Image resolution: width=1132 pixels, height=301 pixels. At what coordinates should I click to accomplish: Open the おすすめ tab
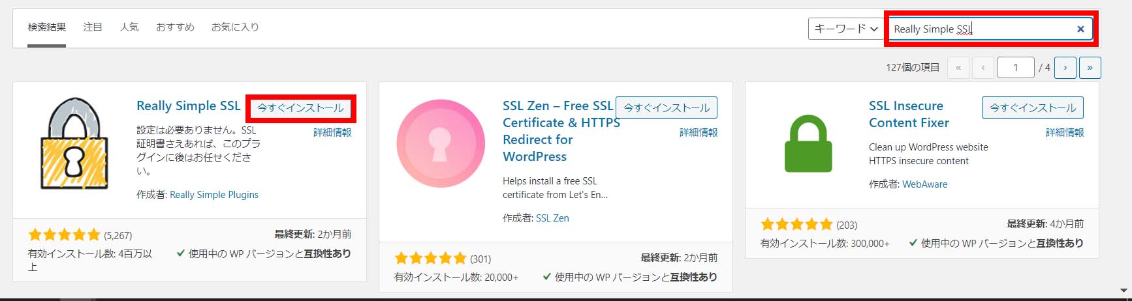(175, 27)
